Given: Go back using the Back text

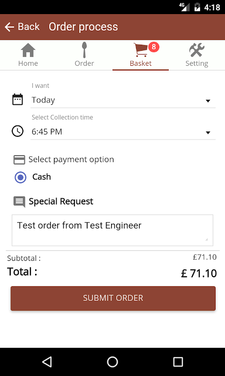Looking at the screenshot, I should [x=29, y=27].
